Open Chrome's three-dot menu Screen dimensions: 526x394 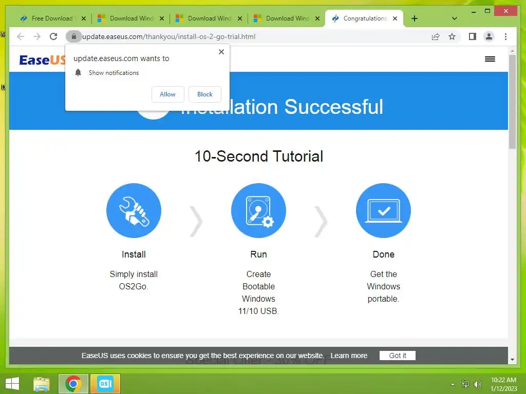pyautogui.click(x=505, y=36)
